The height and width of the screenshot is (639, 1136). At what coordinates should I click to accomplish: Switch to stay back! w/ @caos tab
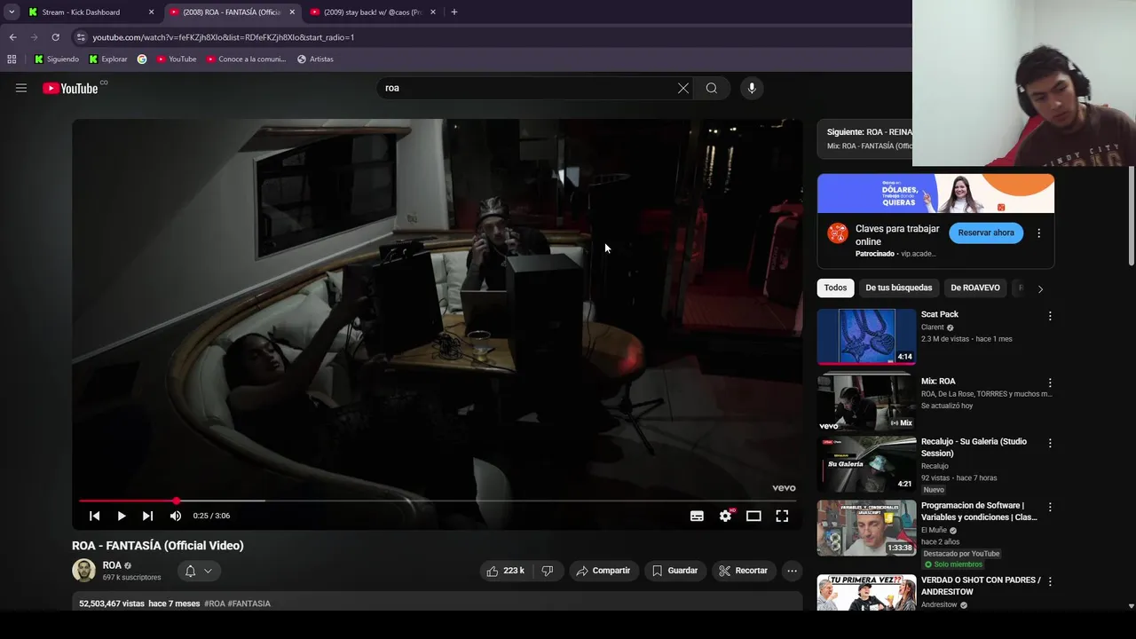click(371, 12)
